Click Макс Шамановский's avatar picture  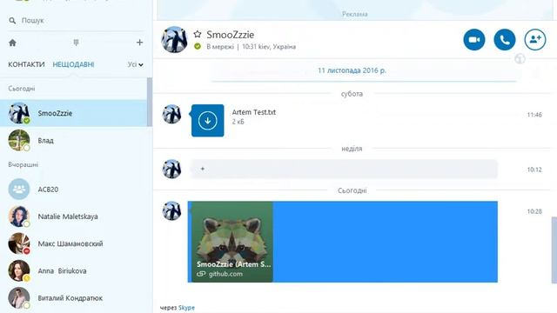click(x=19, y=243)
